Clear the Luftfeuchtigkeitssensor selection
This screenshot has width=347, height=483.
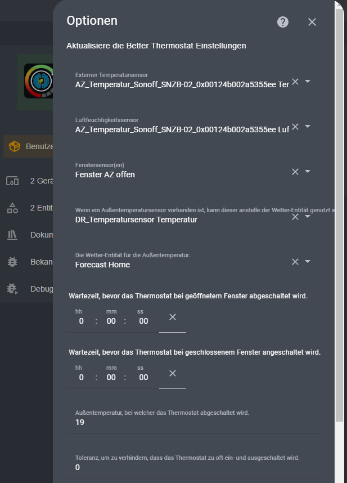tap(295, 127)
